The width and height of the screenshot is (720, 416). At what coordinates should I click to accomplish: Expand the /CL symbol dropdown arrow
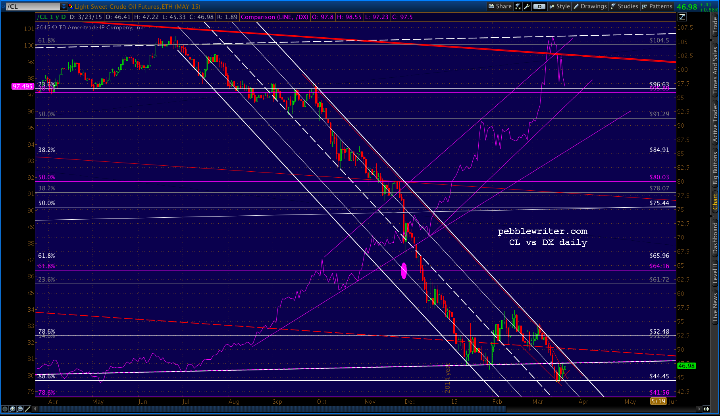click(64, 6)
